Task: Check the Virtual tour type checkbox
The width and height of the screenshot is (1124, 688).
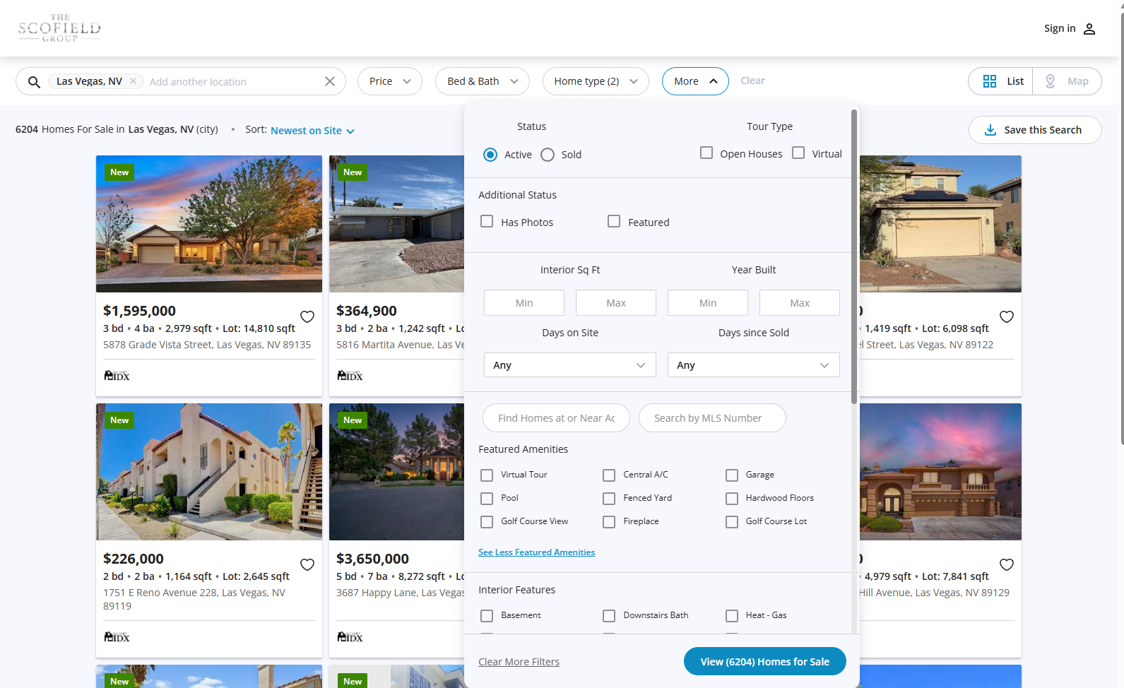Action: tap(798, 153)
